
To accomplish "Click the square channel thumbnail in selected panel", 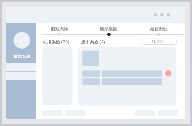I will tap(91, 58).
